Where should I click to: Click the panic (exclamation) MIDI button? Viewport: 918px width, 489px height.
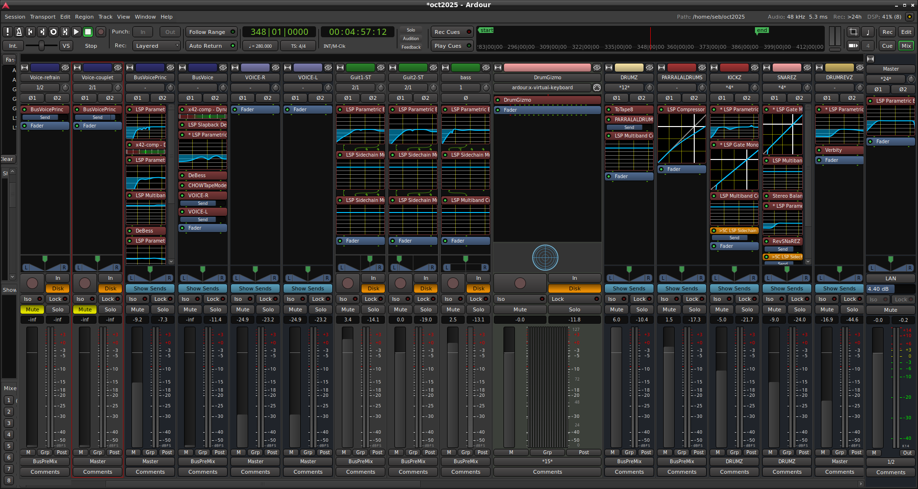click(x=7, y=32)
